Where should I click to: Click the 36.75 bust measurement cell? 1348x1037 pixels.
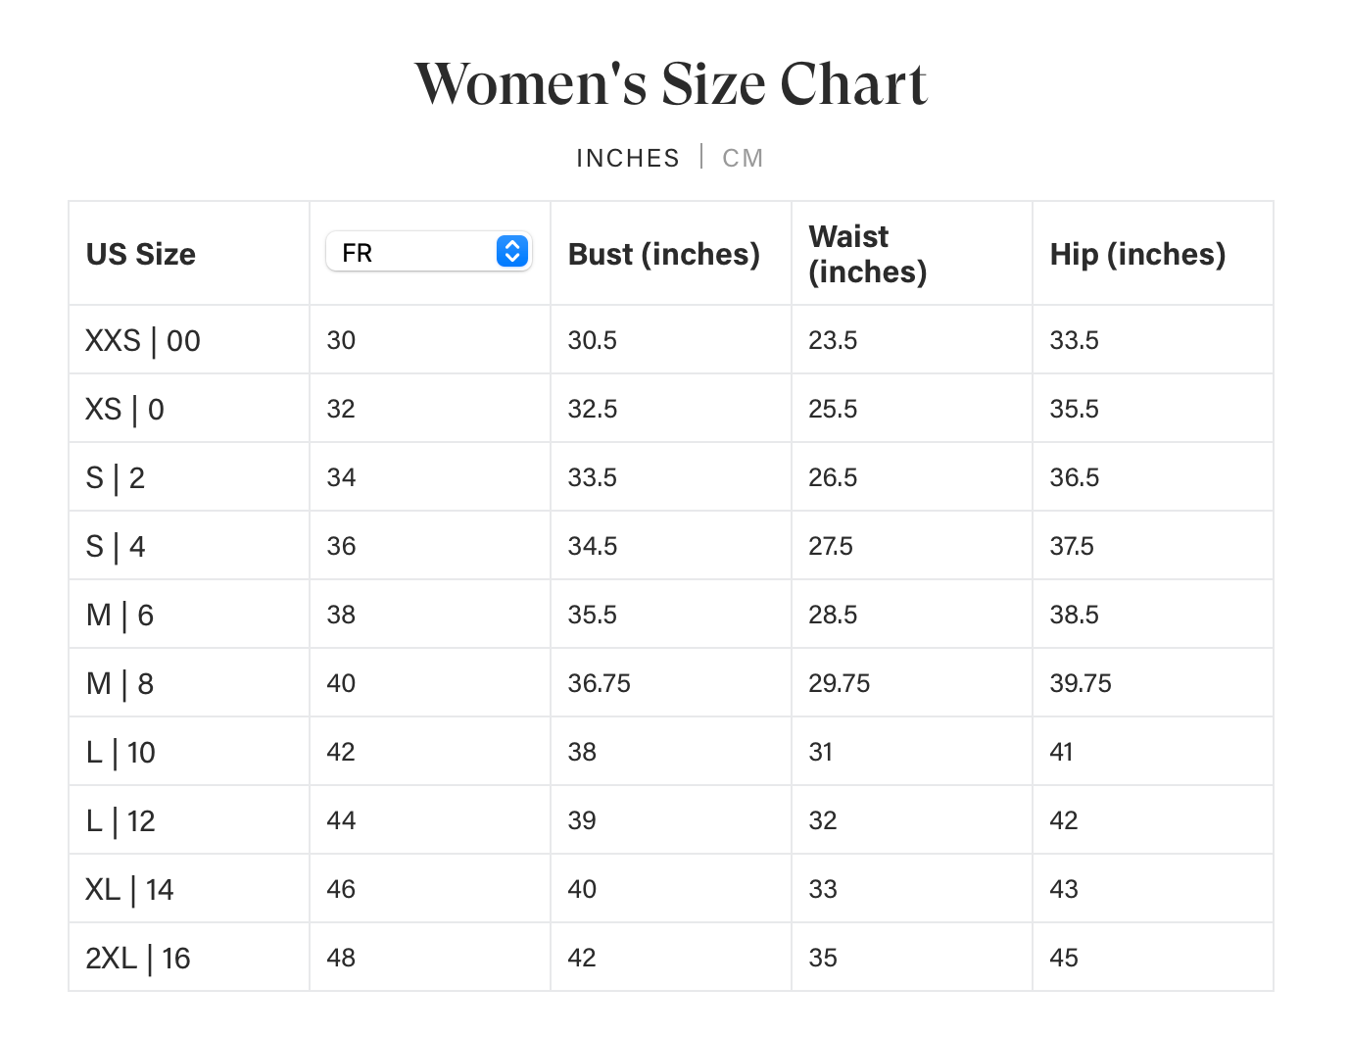(600, 683)
